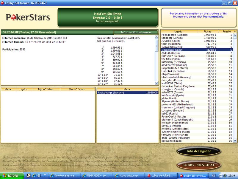Sort by Puesto column header
Image resolution: width=238 pixels, height=179 pixels.
227,31
